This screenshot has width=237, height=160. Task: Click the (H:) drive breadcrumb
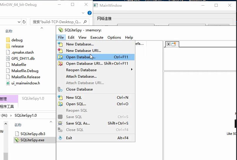pyautogui.click(x=4, y=115)
